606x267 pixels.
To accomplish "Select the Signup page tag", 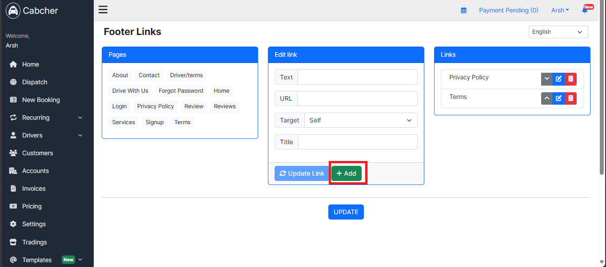I will [155, 122].
